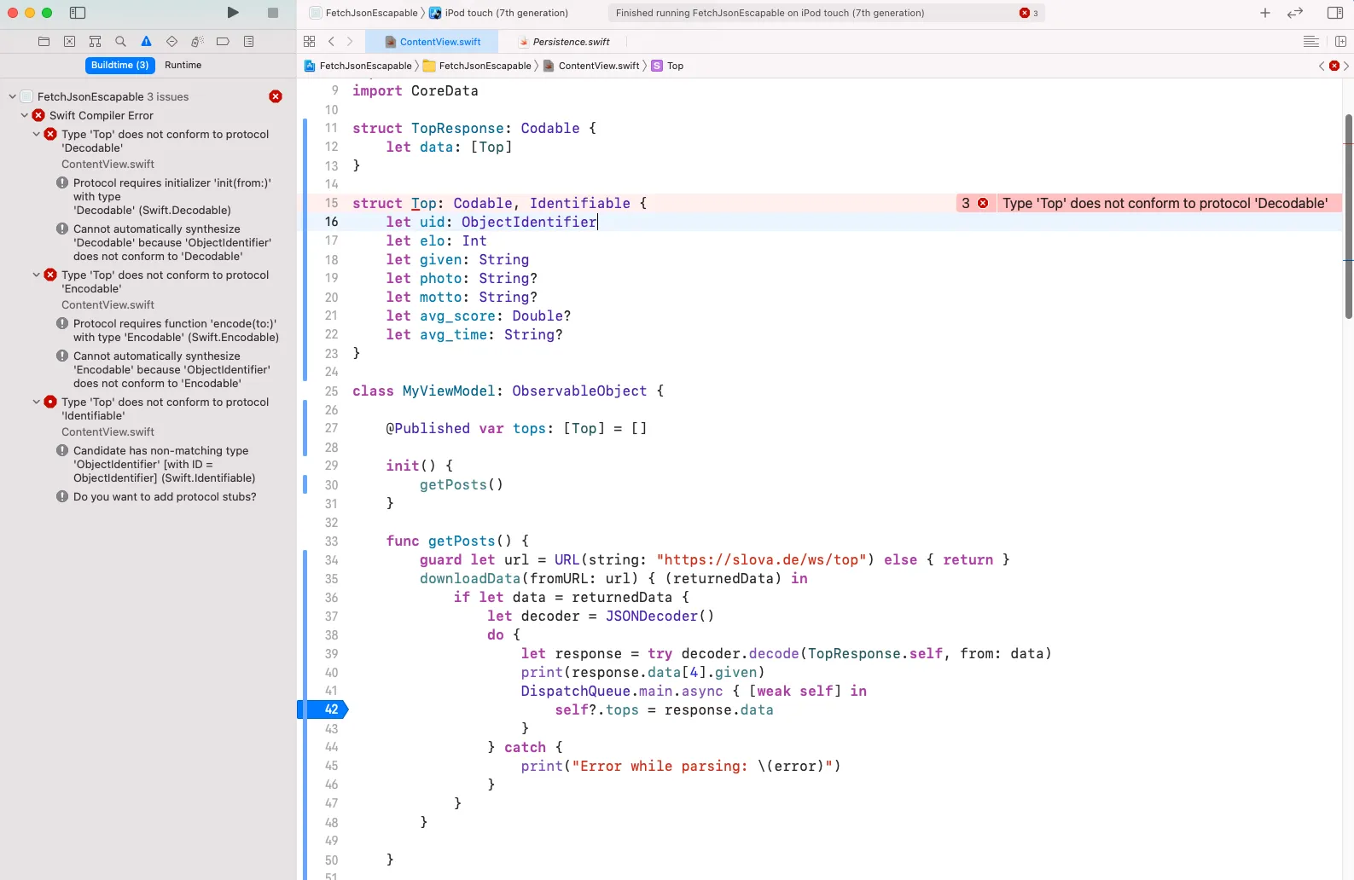
Task: Select the Issue navigator warning icon
Action: (x=147, y=41)
